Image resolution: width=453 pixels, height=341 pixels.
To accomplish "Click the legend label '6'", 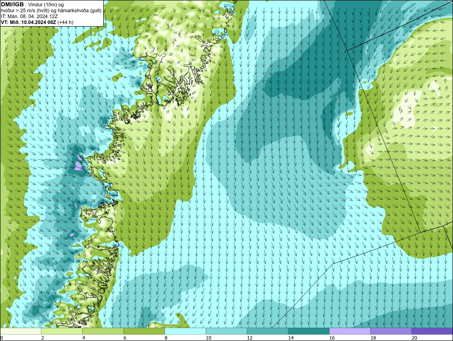I will tap(125, 338).
